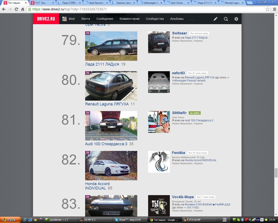The image size is (278, 223).
Task: Click the Show Desktop quick launch icon
Action: coord(30,220)
